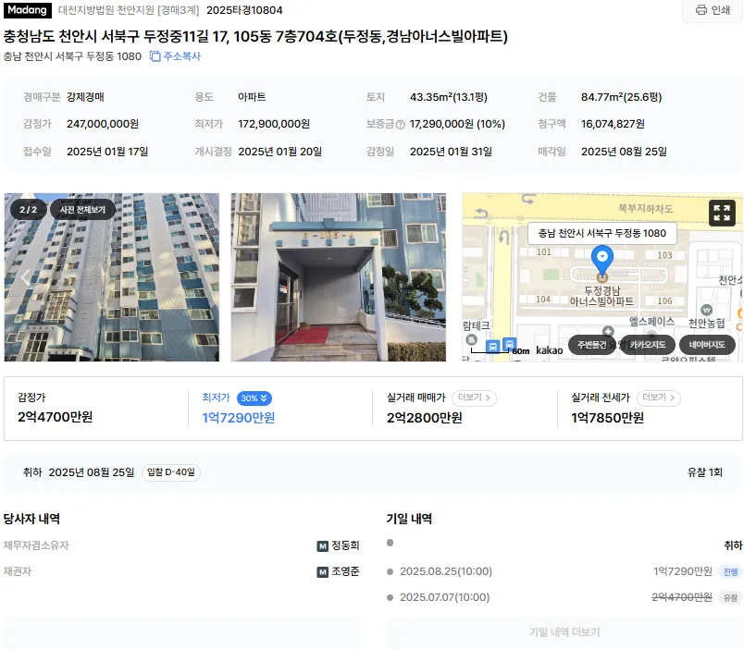Expand the map to fullscreen
This screenshot has width=744, height=649.
point(722,213)
